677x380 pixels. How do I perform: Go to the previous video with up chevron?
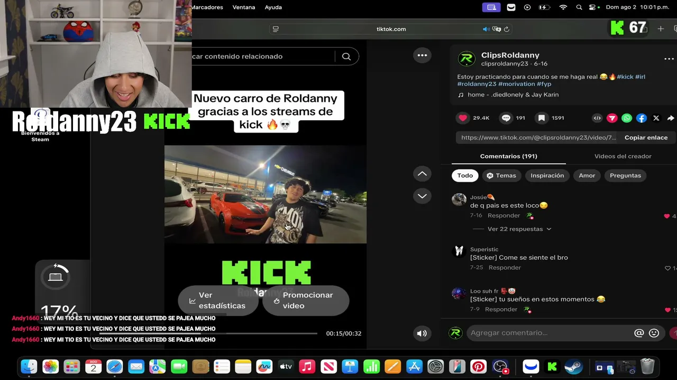pyautogui.click(x=422, y=174)
